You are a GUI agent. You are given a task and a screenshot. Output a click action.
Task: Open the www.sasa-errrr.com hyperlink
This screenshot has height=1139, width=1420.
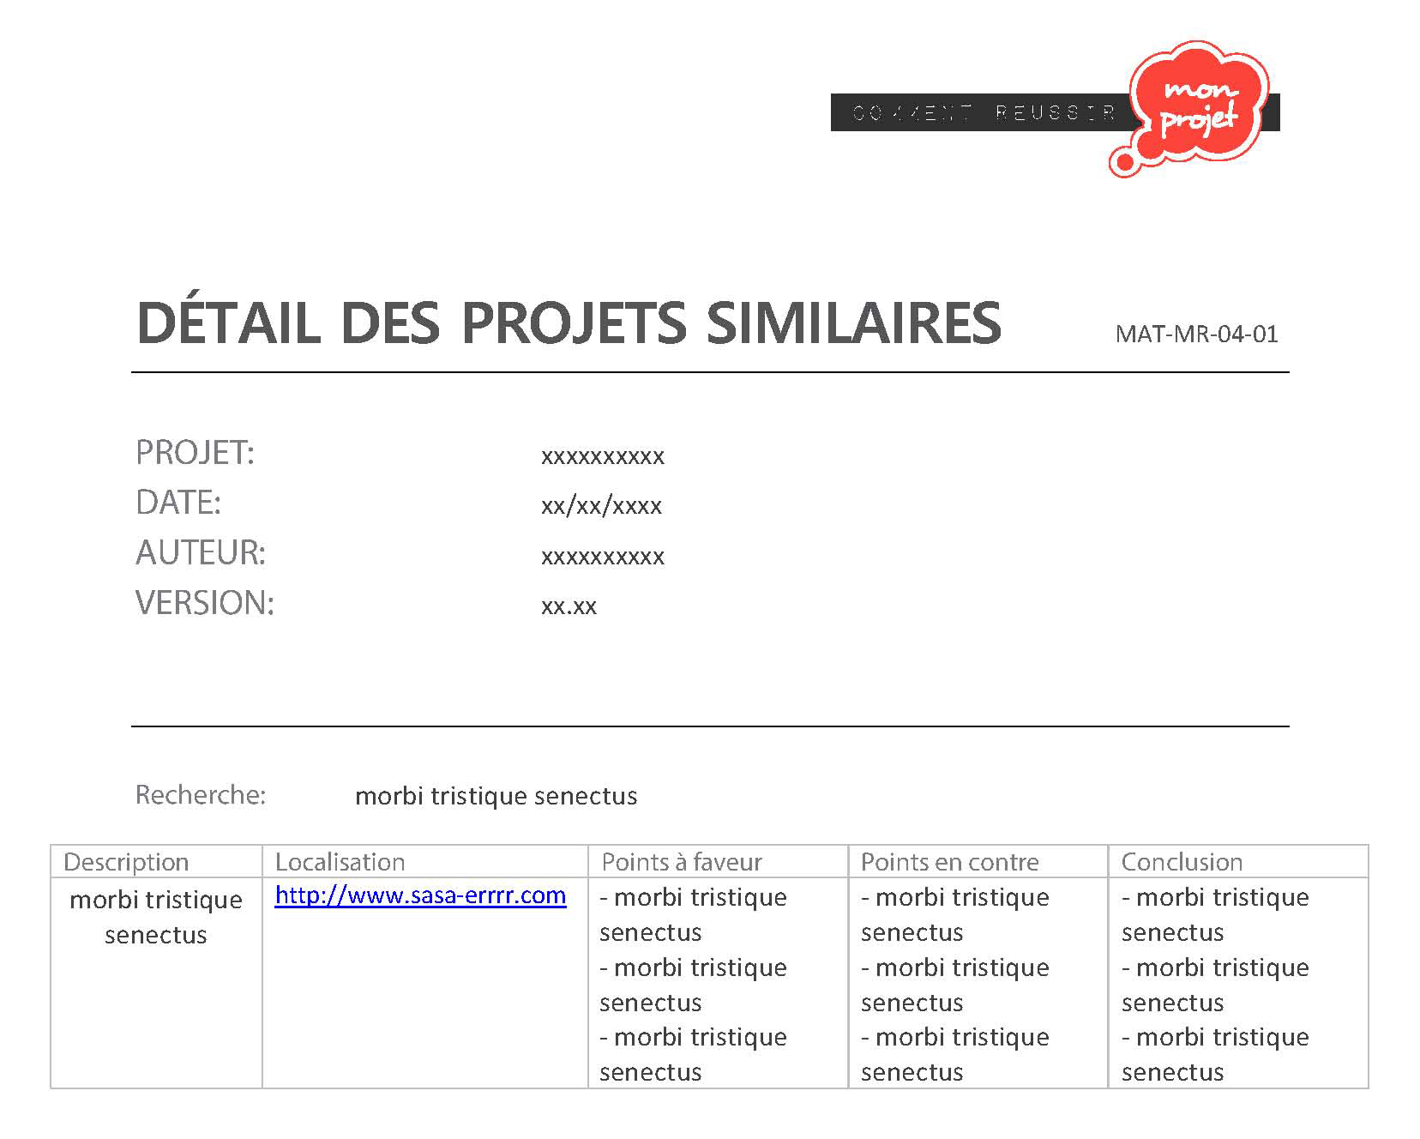pos(420,895)
